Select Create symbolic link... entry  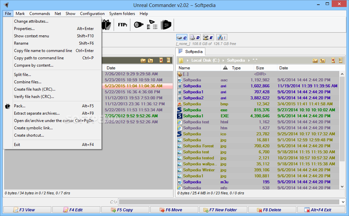pos(52,128)
